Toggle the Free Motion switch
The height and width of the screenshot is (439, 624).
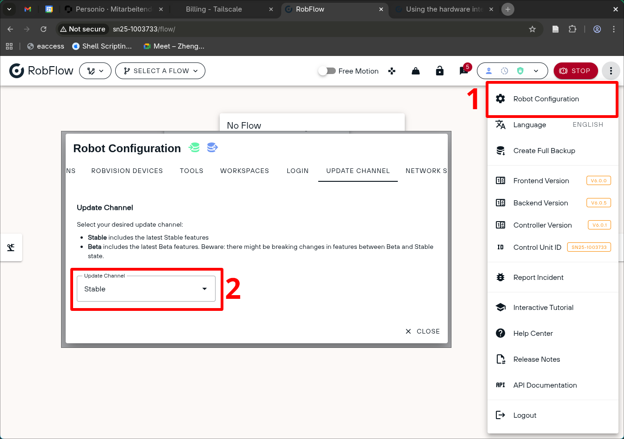[x=327, y=71]
